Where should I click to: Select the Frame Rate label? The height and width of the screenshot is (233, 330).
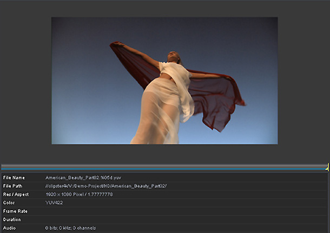tap(15, 211)
